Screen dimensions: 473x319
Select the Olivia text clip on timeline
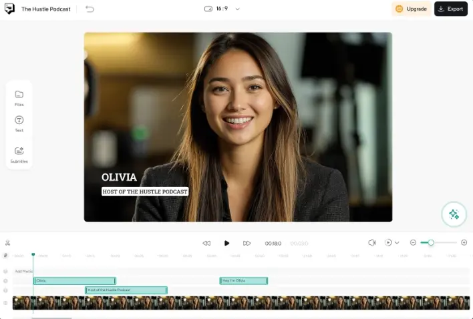(x=75, y=281)
